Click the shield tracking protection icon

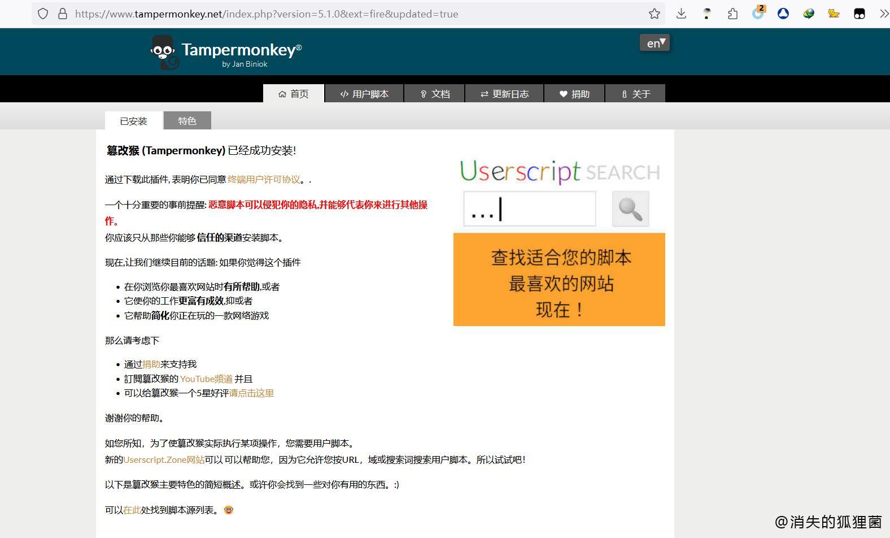pos(43,14)
